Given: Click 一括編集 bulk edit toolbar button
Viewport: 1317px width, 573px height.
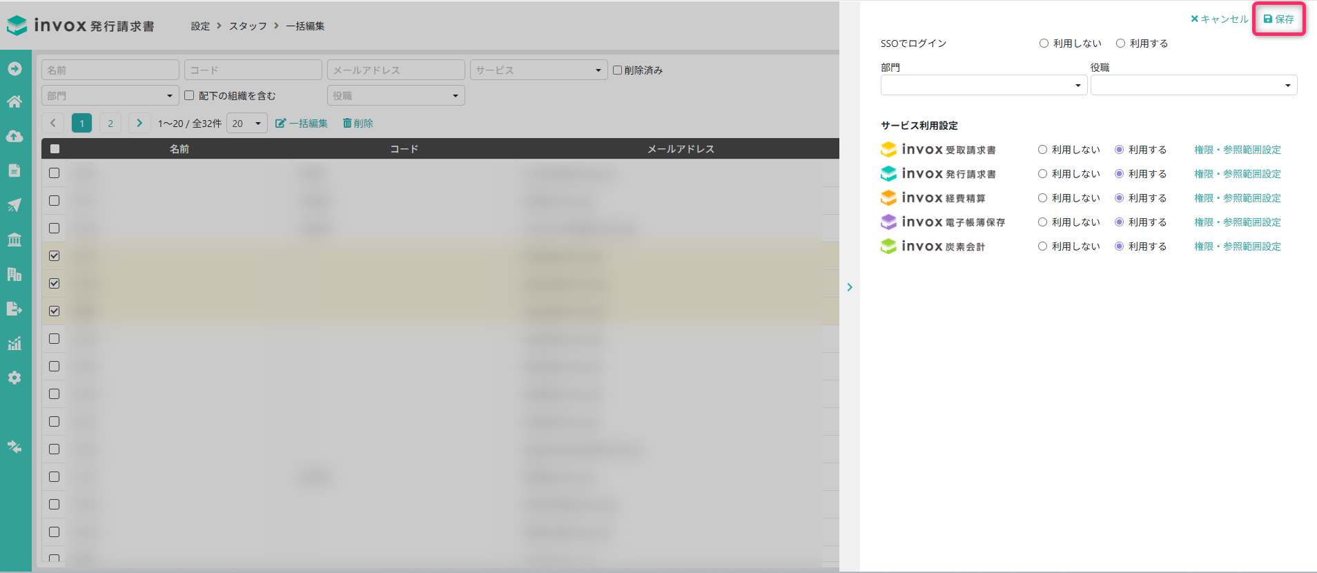Looking at the screenshot, I should [x=302, y=124].
